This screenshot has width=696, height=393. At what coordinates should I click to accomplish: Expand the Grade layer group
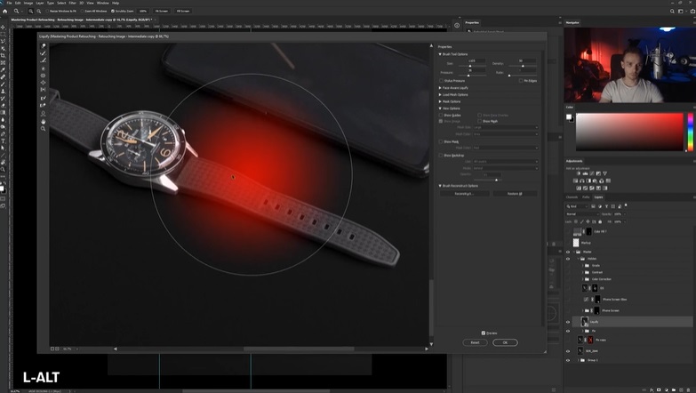(582, 266)
